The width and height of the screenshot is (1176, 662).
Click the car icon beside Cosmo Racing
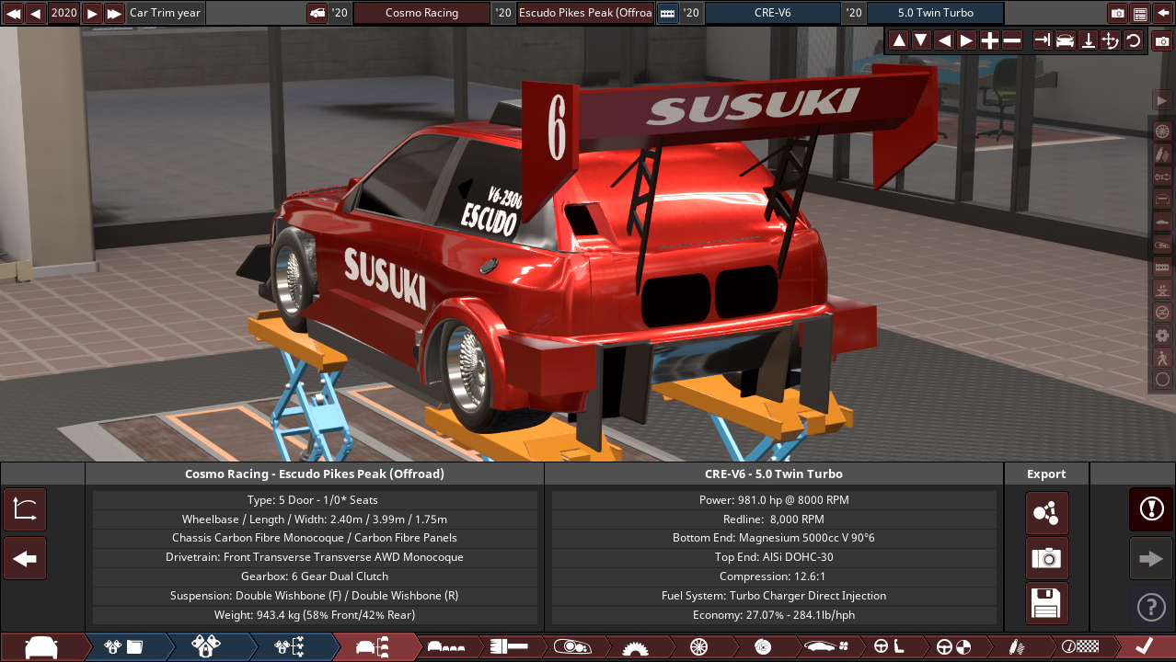click(x=317, y=13)
